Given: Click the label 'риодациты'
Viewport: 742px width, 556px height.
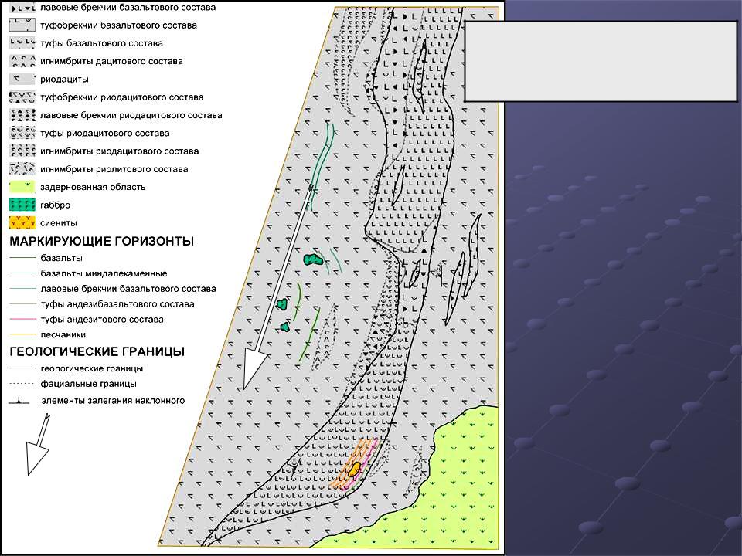Looking at the screenshot, I should point(64,80).
